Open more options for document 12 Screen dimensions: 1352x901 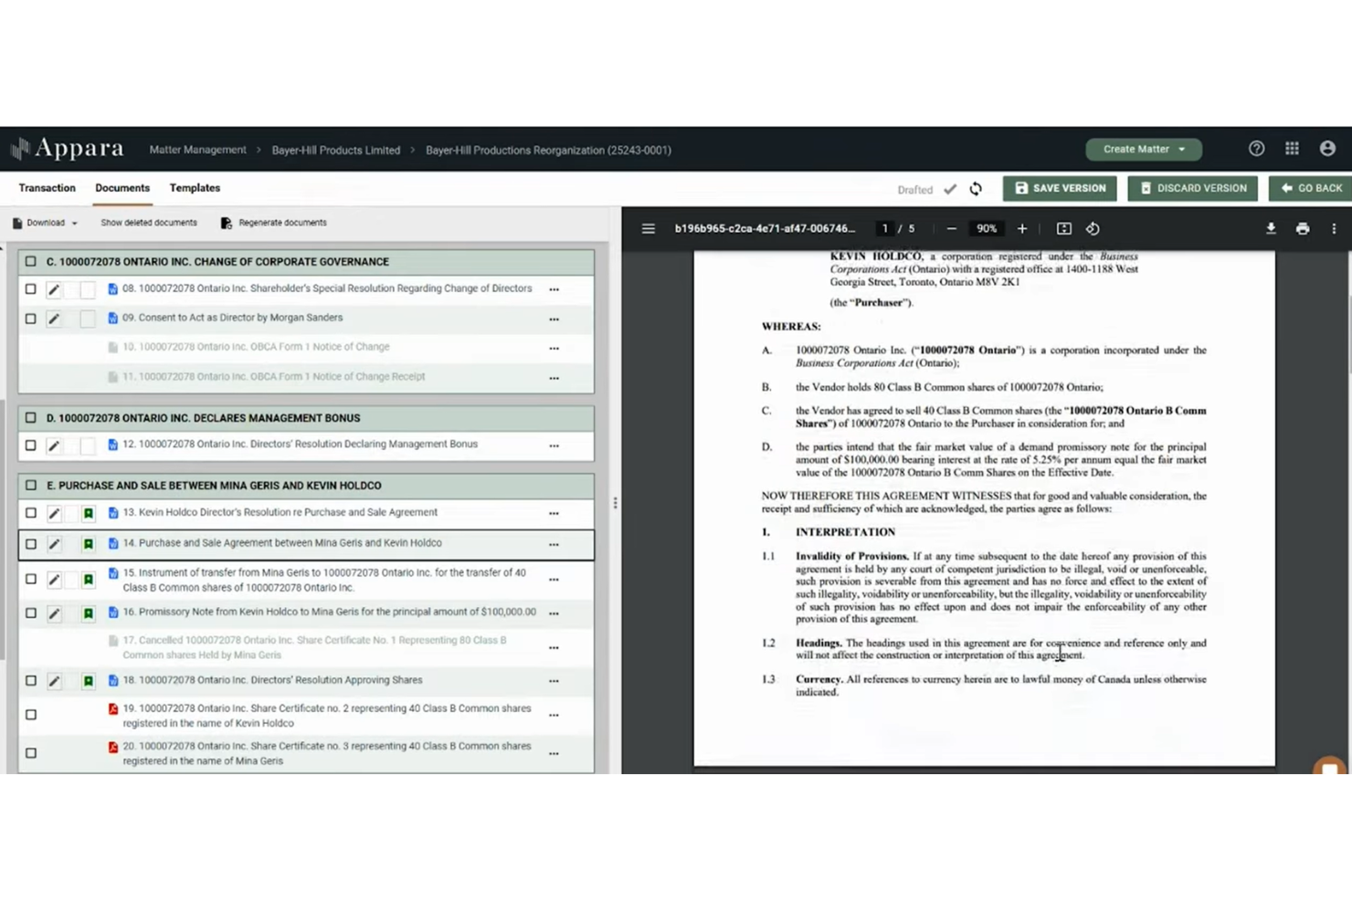click(554, 445)
